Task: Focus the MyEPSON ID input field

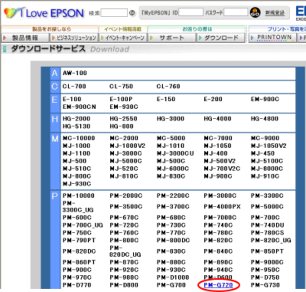Action: [191, 12]
